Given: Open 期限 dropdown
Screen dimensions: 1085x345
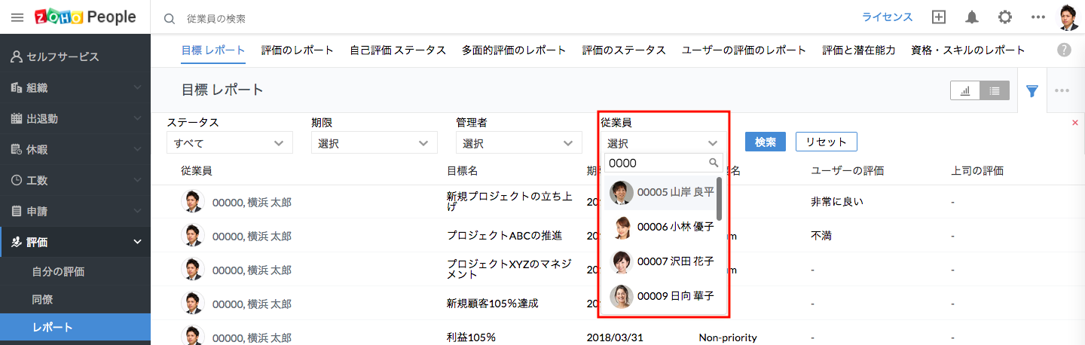Looking at the screenshot, I should click(x=374, y=142).
